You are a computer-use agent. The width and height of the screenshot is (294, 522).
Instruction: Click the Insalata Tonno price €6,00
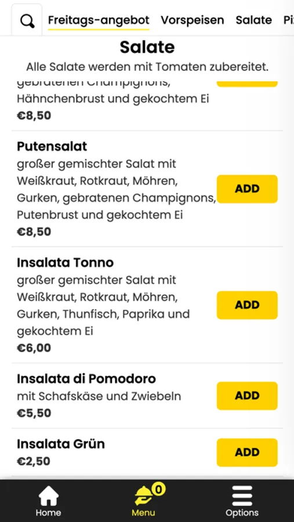click(x=34, y=347)
